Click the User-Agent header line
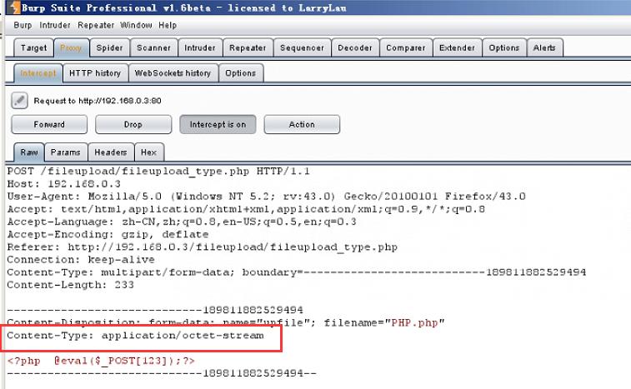631x389 pixels. [x=266, y=197]
